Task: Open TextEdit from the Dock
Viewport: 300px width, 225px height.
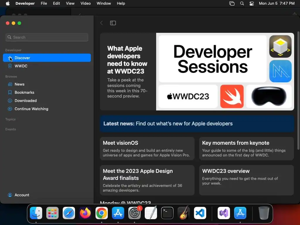Action: pos(151,213)
